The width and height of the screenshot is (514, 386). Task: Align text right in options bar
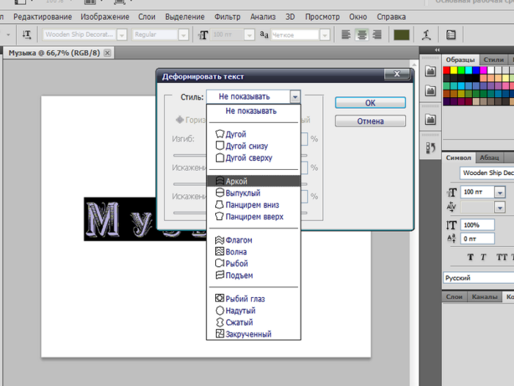(x=377, y=35)
